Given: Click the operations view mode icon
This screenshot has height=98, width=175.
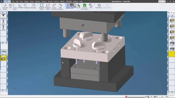Looking at the screenshot, I should [x=168, y=13].
